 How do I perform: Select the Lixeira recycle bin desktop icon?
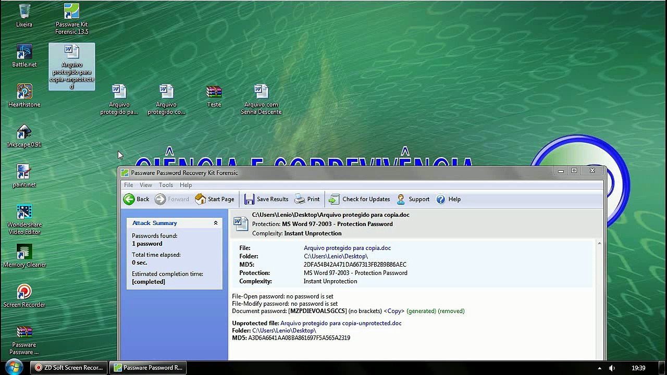24,16
